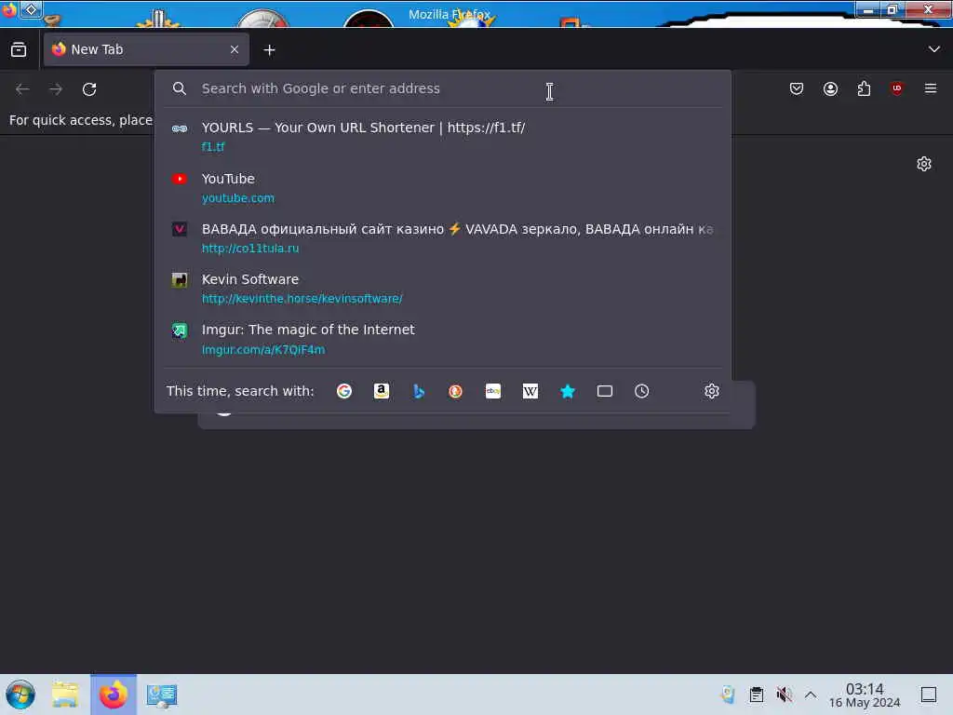
Task: Select the Kevin Software suggestion
Action: click(x=442, y=289)
